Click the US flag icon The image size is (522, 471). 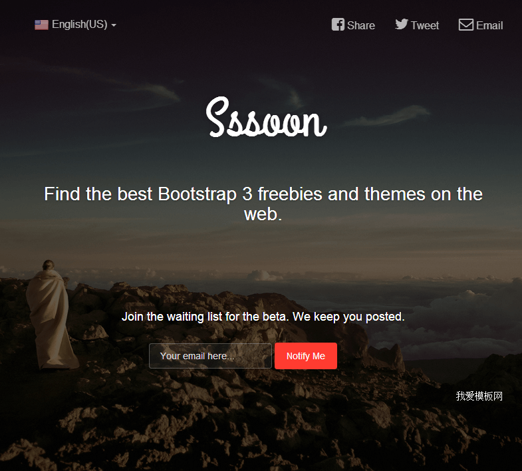[x=42, y=25]
